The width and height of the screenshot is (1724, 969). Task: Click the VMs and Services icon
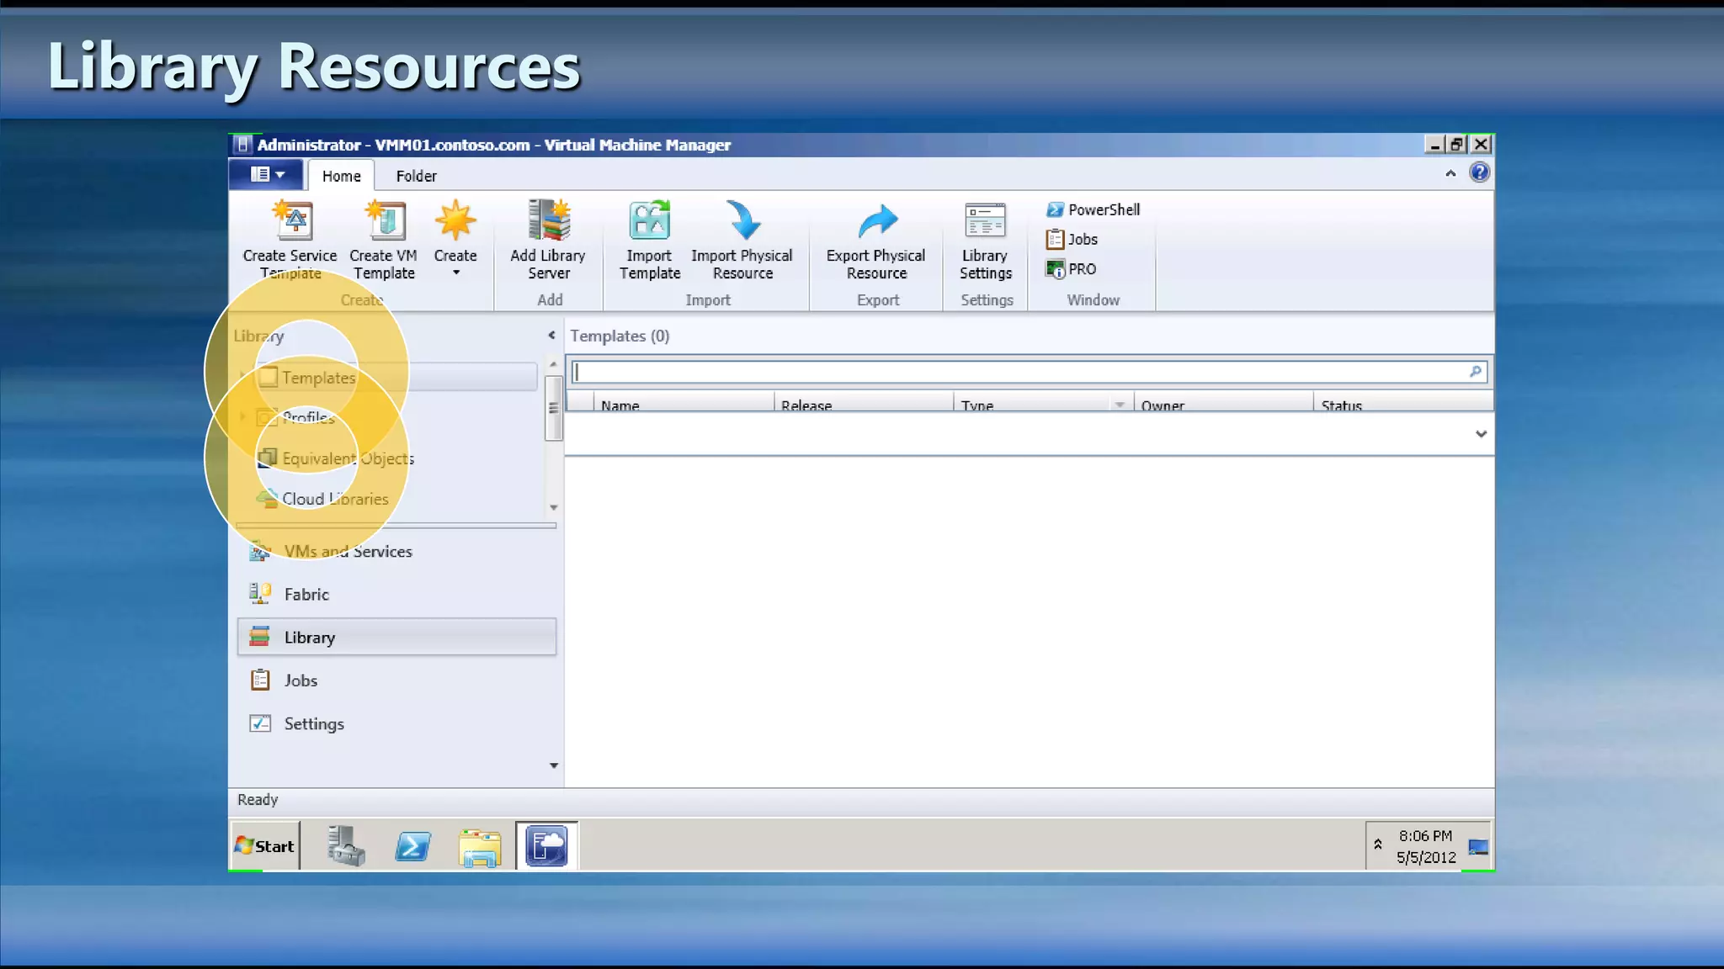260,551
